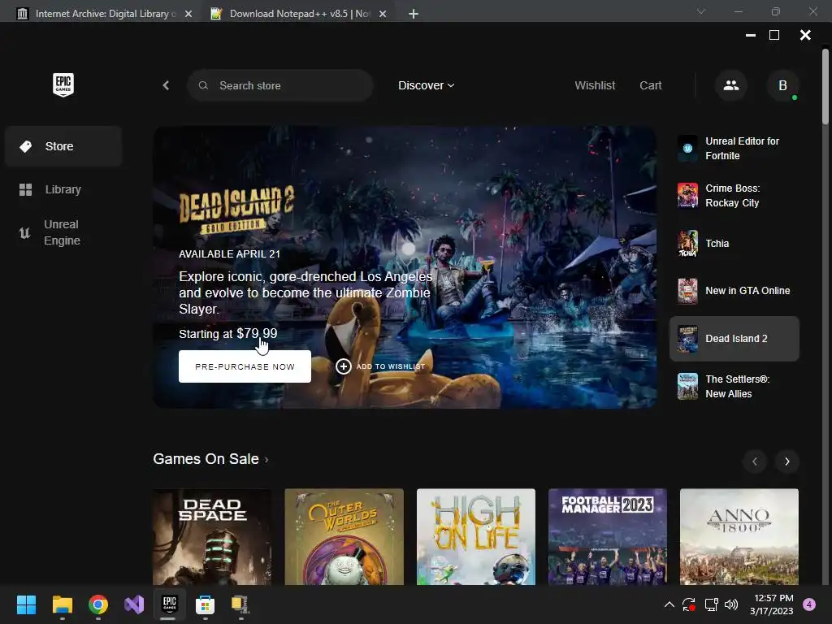This screenshot has height=624, width=832.
Task: Open Microsoft Store from taskbar
Action: pyautogui.click(x=205, y=604)
